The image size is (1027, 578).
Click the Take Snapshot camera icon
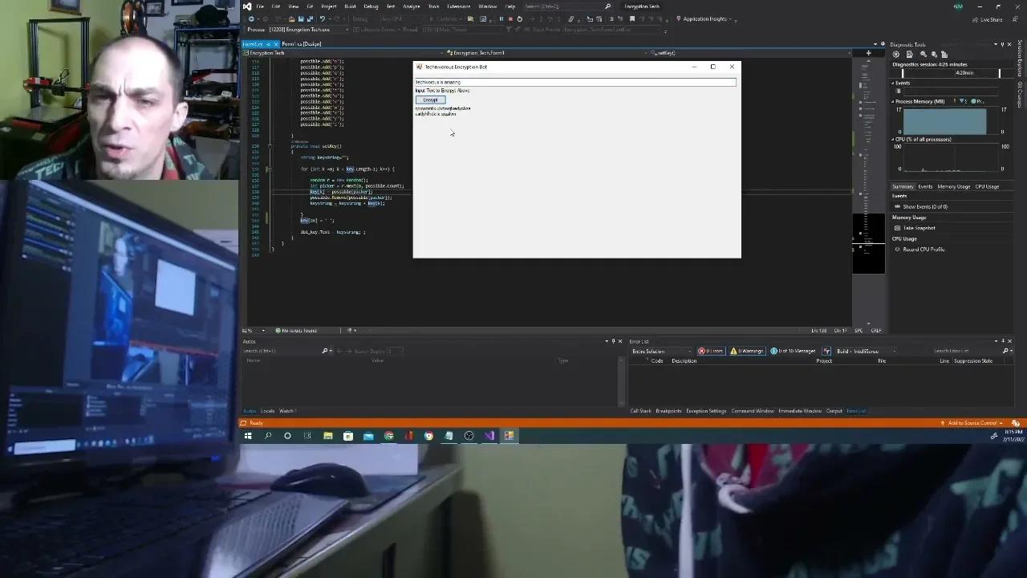coord(898,228)
